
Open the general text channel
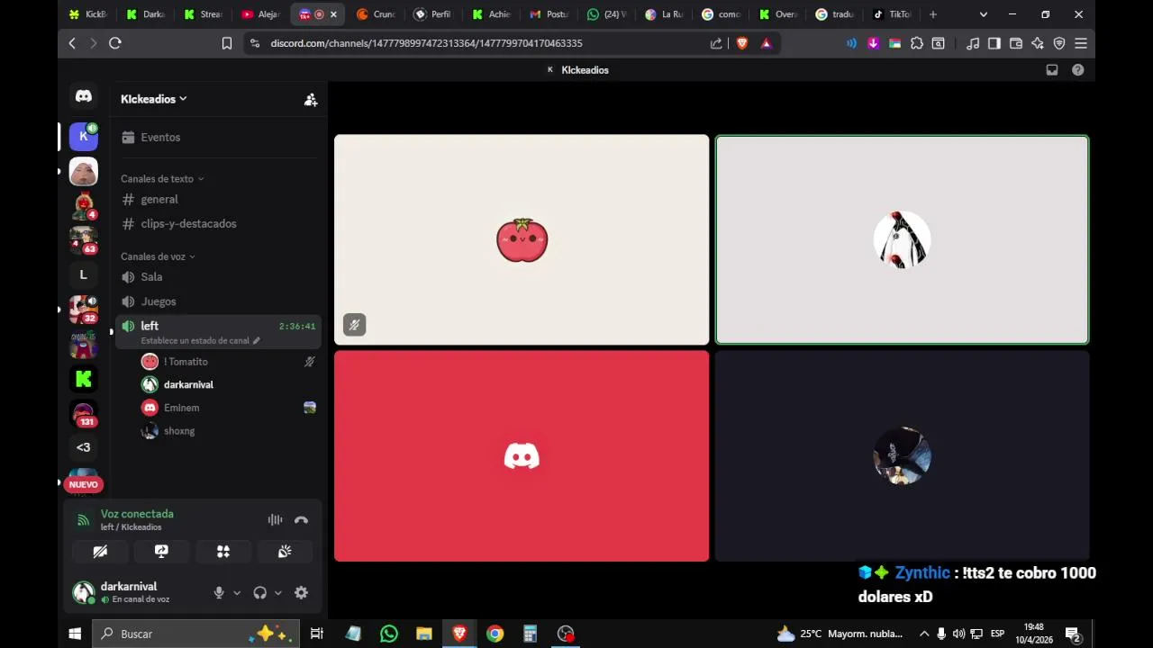159,200
